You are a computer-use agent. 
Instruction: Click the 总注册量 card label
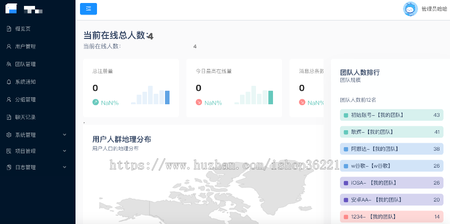[x=102, y=71]
